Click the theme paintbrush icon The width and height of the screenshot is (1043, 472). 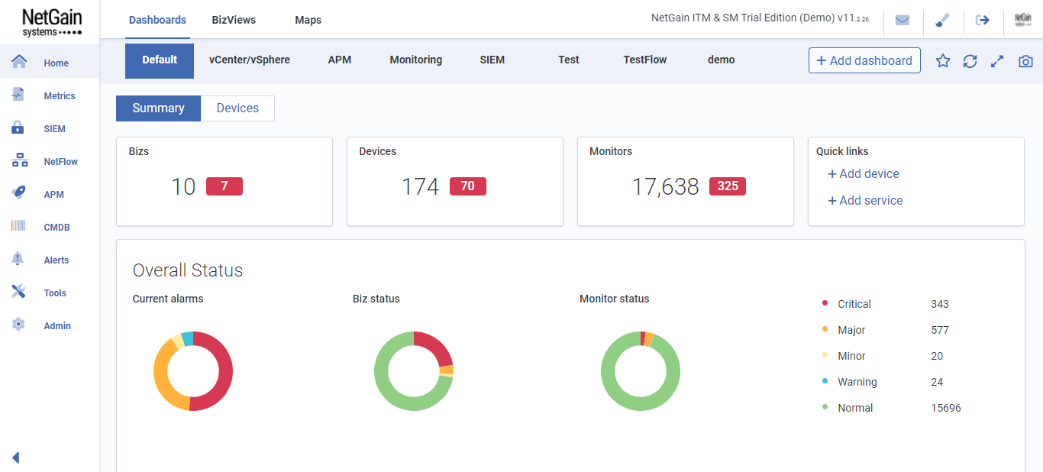click(942, 21)
